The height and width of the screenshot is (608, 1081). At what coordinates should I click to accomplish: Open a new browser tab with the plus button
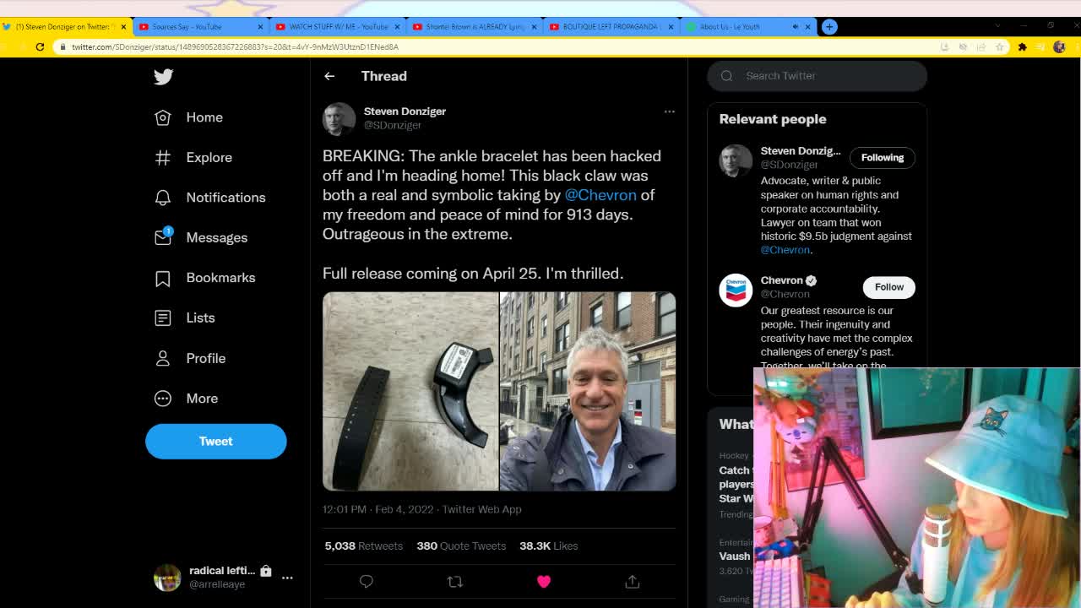pos(829,26)
